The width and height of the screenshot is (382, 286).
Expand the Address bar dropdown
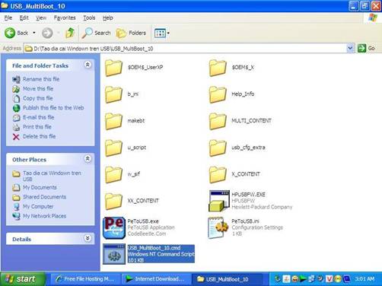350,48
